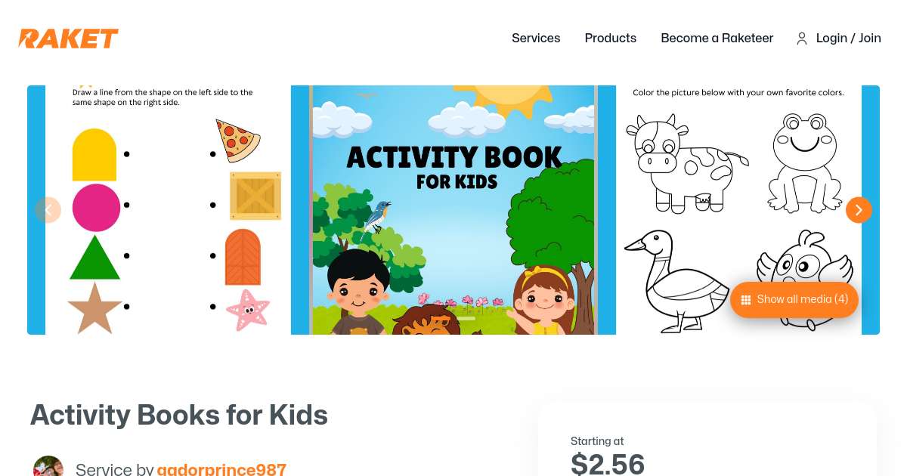The height and width of the screenshot is (476, 907).
Task: Open the Services navigation menu
Action: 536,39
